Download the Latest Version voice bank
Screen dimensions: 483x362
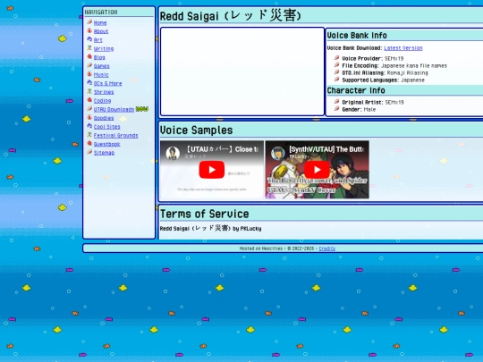coord(403,48)
